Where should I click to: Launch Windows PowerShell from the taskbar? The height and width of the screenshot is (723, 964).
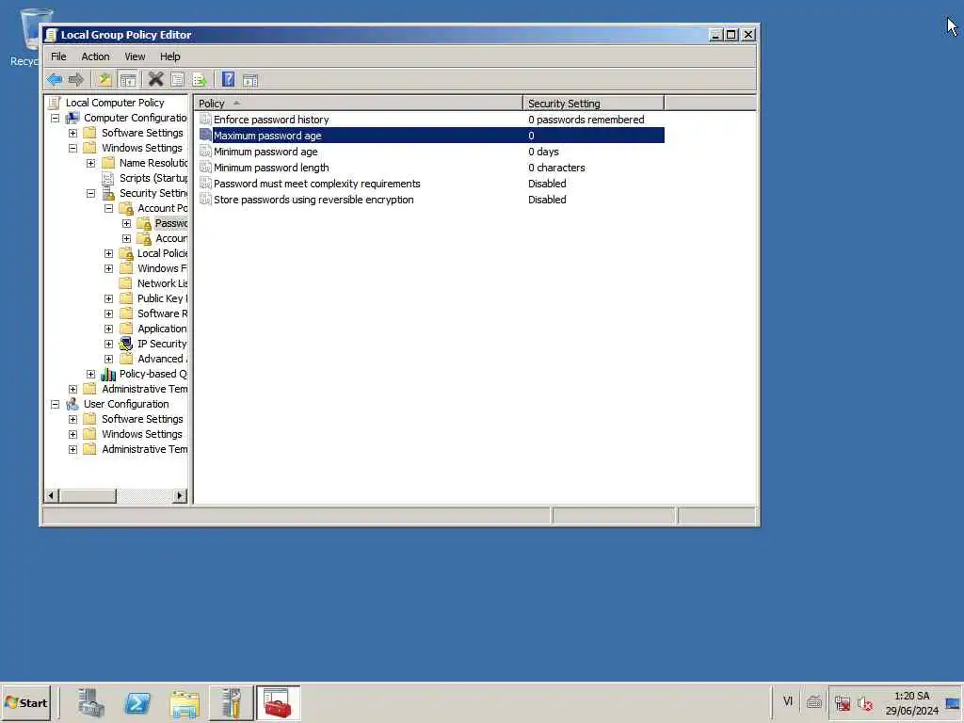point(137,703)
